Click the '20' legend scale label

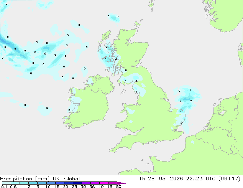[x=66, y=186]
